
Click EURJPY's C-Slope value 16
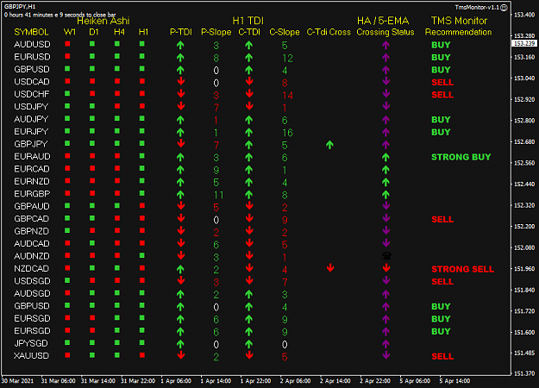point(287,133)
